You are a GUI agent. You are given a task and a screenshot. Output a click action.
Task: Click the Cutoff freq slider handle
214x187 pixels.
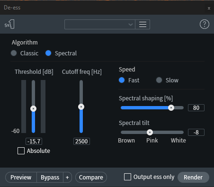click(x=81, y=107)
